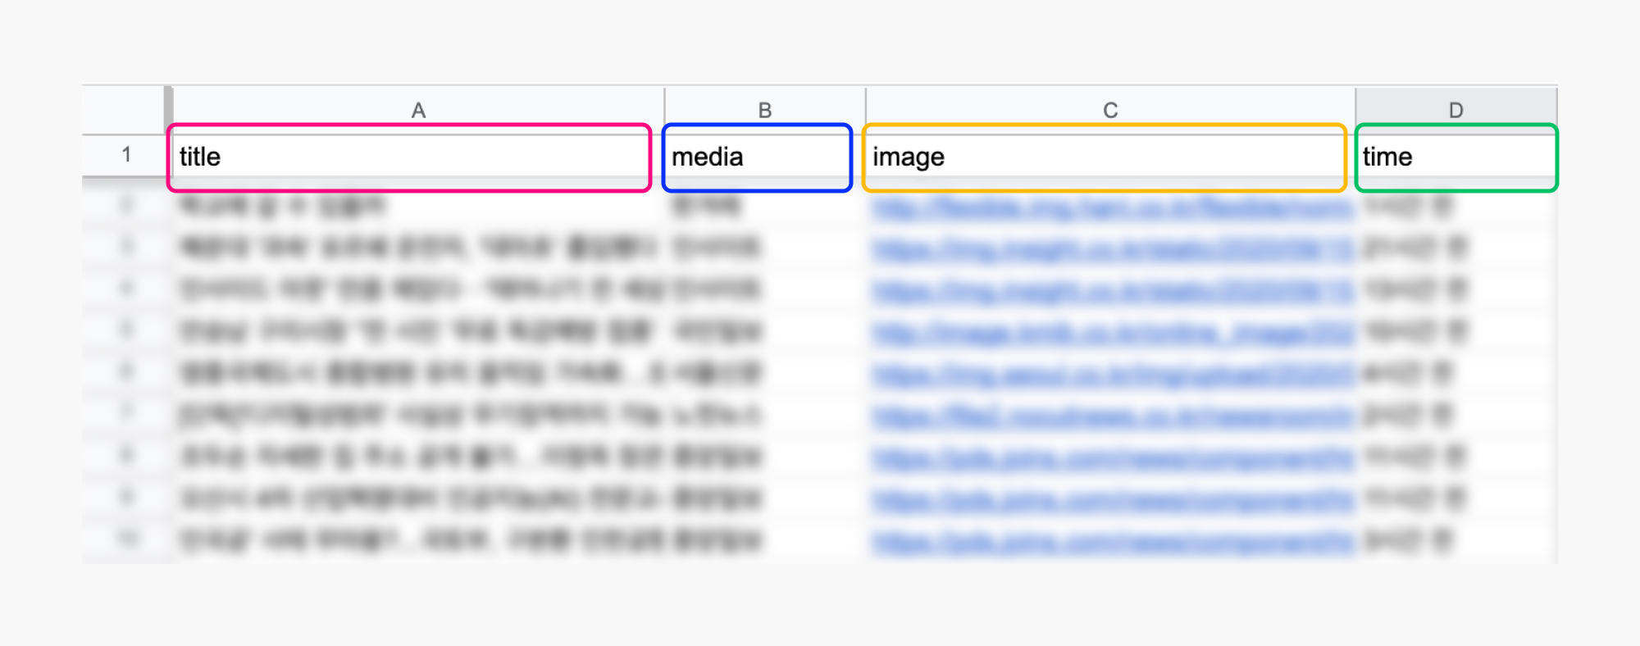The image size is (1640, 646).
Task: Select column D header
Action: tap(1456, 110)
